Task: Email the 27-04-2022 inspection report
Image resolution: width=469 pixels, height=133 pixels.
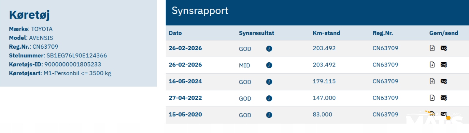Action: (444, 98)
